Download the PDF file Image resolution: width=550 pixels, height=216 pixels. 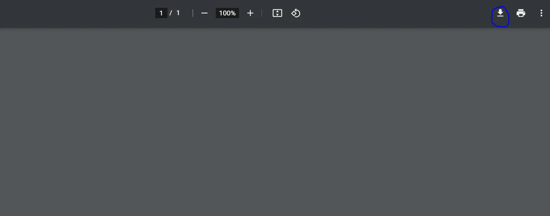500,13
